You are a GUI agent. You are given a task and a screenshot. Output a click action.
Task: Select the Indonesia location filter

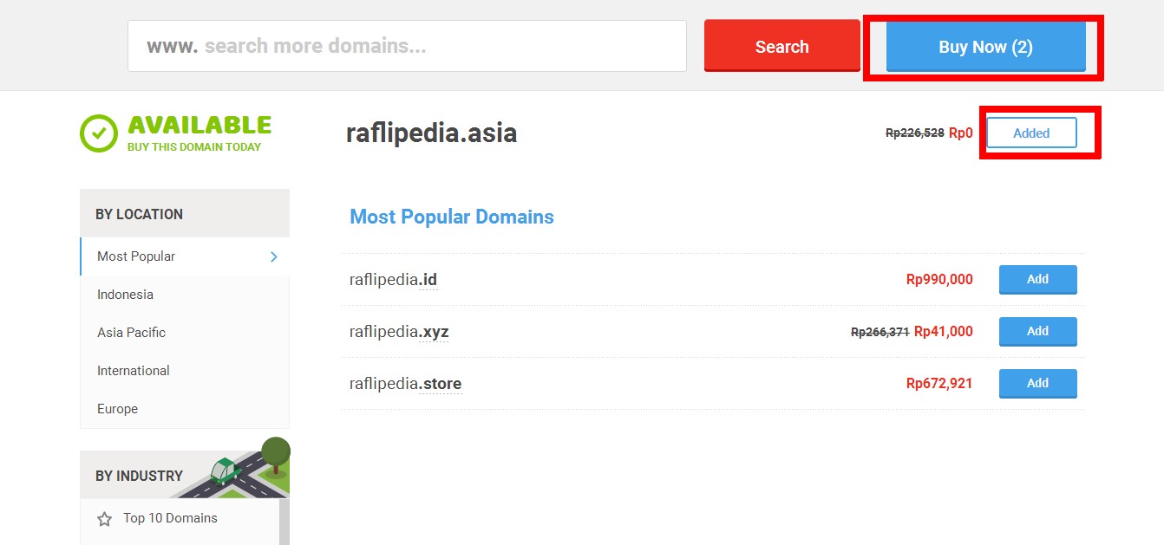(123, 294)
